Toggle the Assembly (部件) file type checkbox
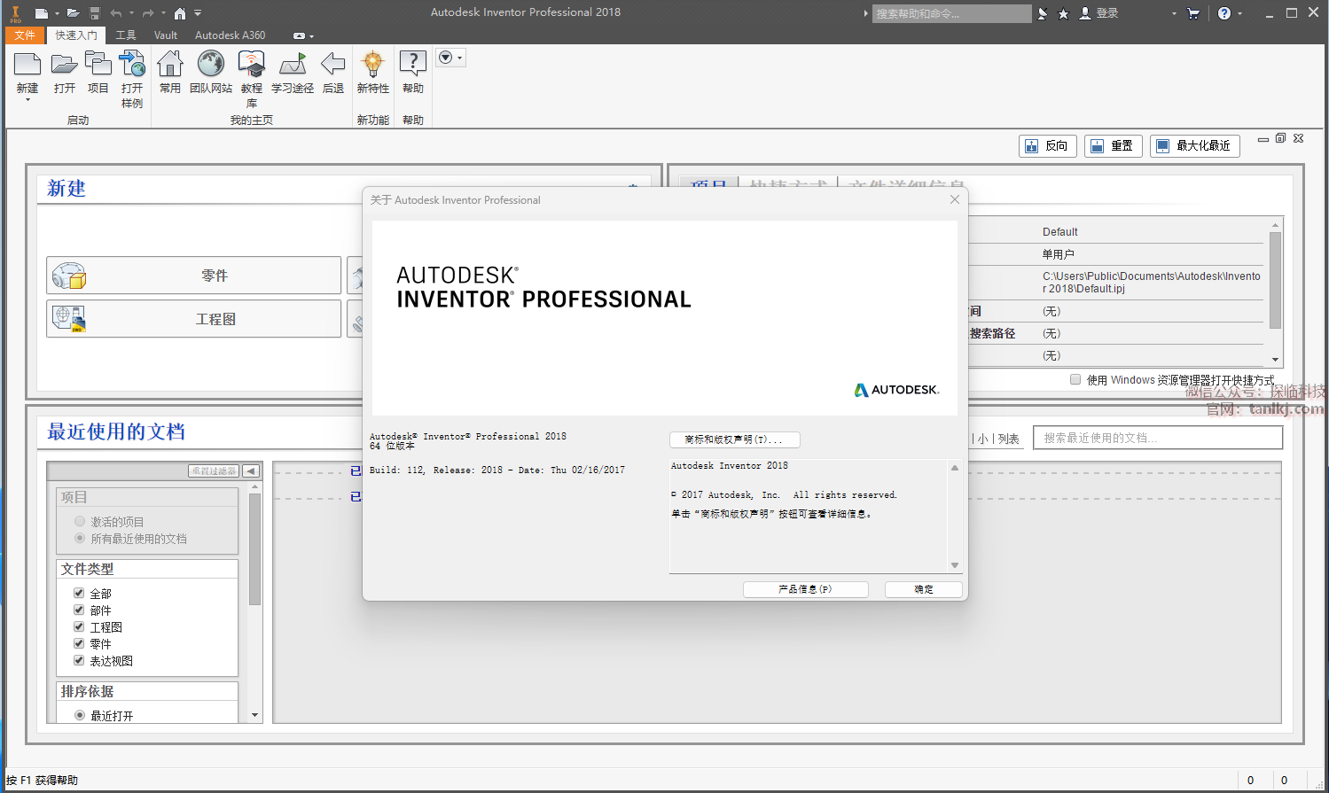The height and width of the screenshot is (793, 1329). (79, 610)
